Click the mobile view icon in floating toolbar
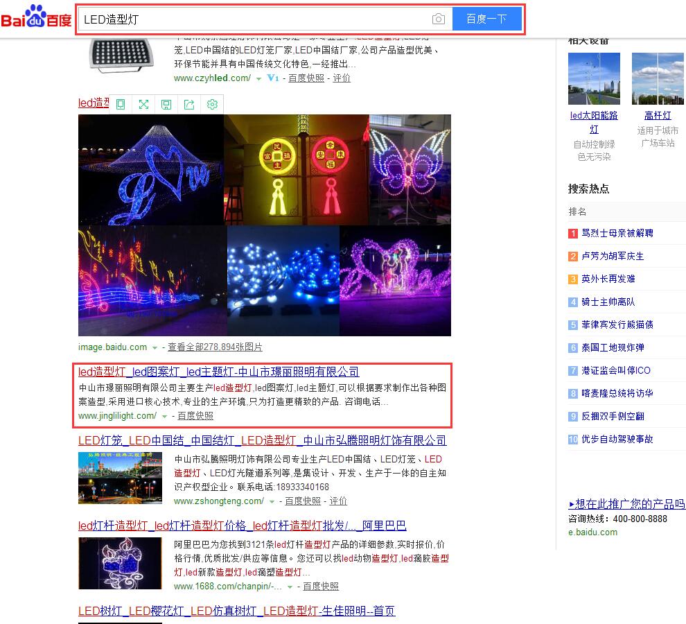686x624 pixels. pos(121,104)
